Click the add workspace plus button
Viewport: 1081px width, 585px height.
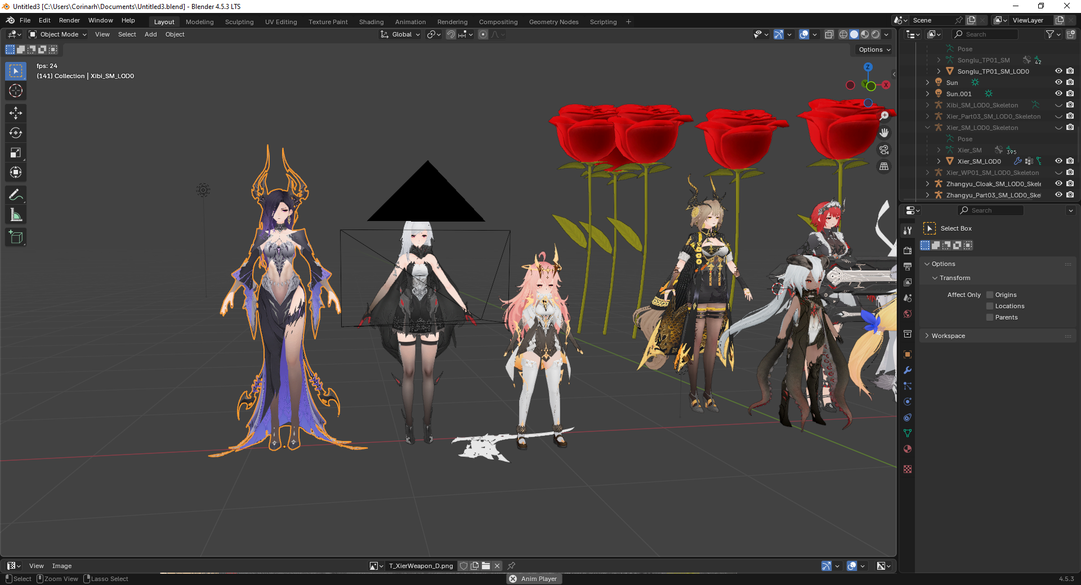point(628,22)
